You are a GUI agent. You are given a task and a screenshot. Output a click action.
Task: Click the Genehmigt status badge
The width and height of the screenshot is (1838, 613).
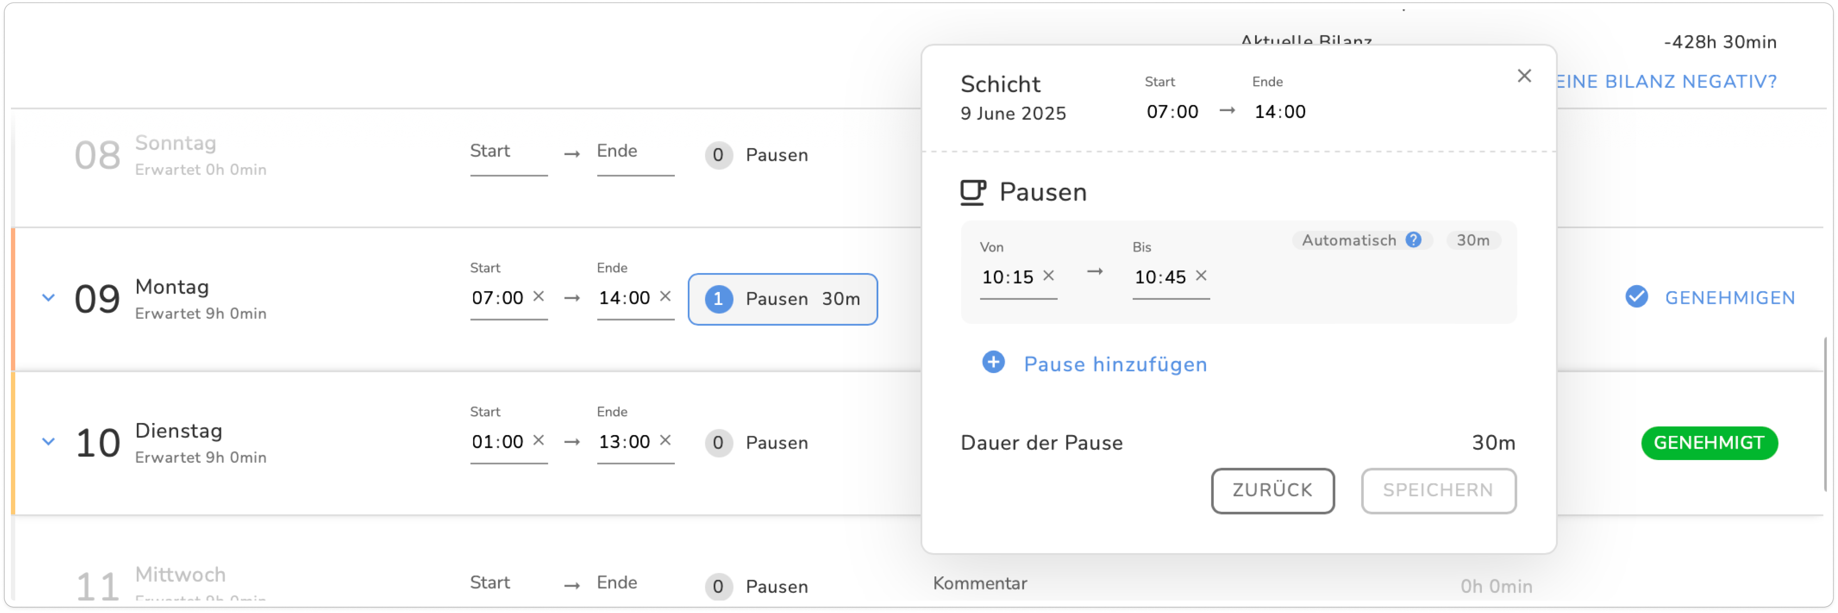(1709, 443)
